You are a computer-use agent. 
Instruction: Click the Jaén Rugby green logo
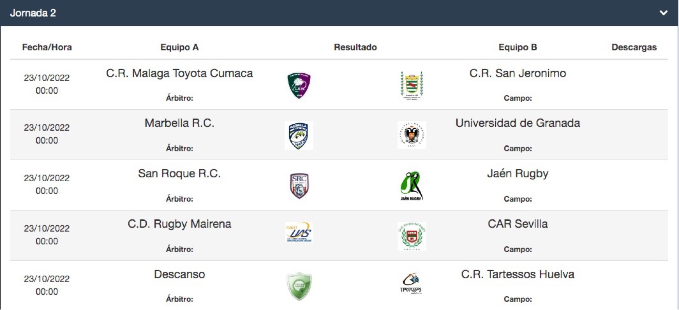point(411,186)
